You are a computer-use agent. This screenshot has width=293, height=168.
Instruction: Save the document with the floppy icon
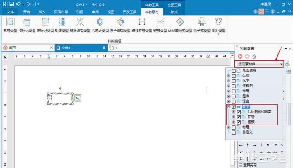tap(11, 4)
